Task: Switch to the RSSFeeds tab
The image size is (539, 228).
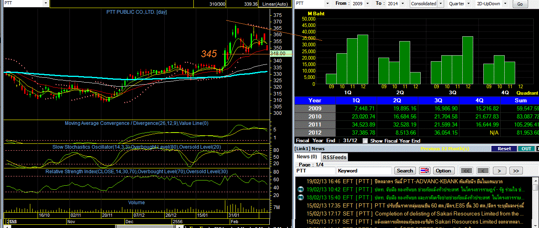Action: tap(334, 157)
